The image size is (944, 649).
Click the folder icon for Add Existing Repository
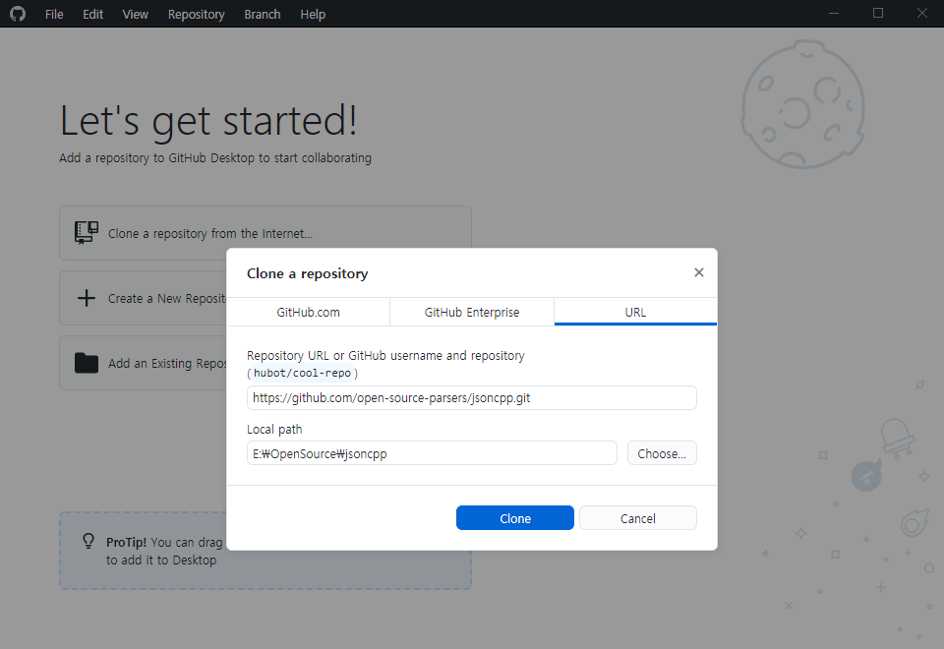coord(87,363)
